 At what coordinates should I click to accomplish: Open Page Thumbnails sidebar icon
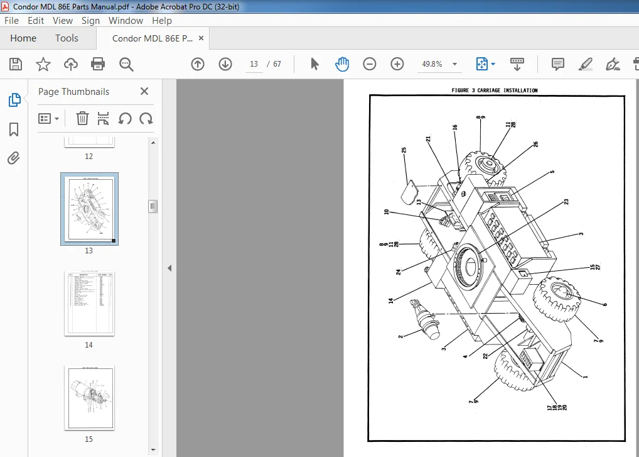pyautogui.click(x=14, y=99)
